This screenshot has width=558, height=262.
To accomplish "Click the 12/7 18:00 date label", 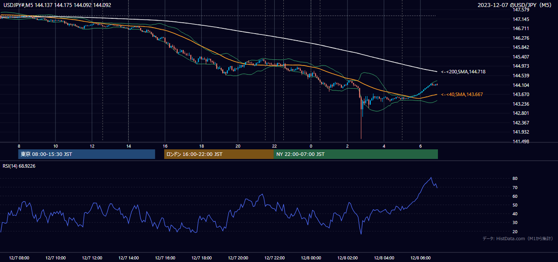I will [x=201, y=258].
